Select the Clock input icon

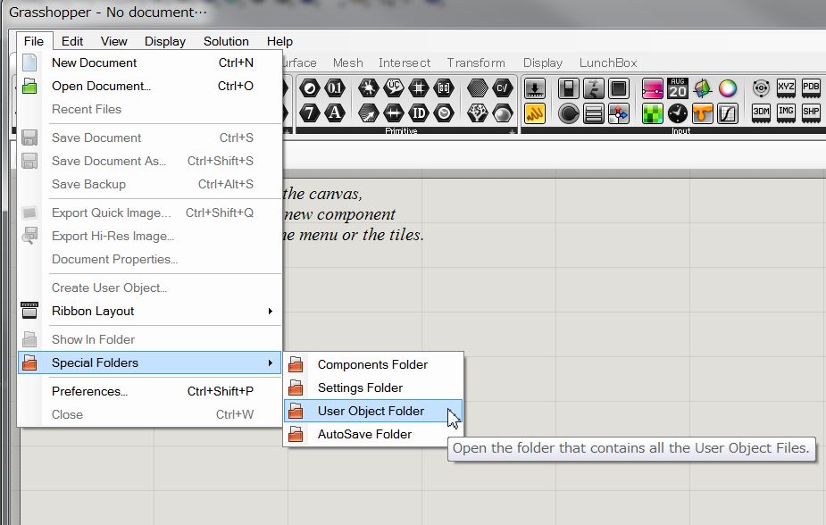click(x=678, y=113)
